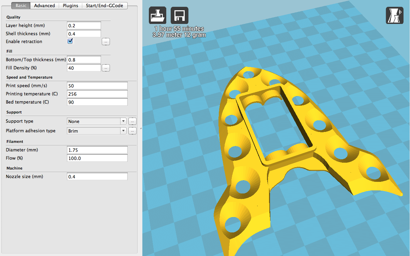The width and height of the screenshot is (410, 256).
Task: Click the Quality section heading
Action: click(13, 17)
